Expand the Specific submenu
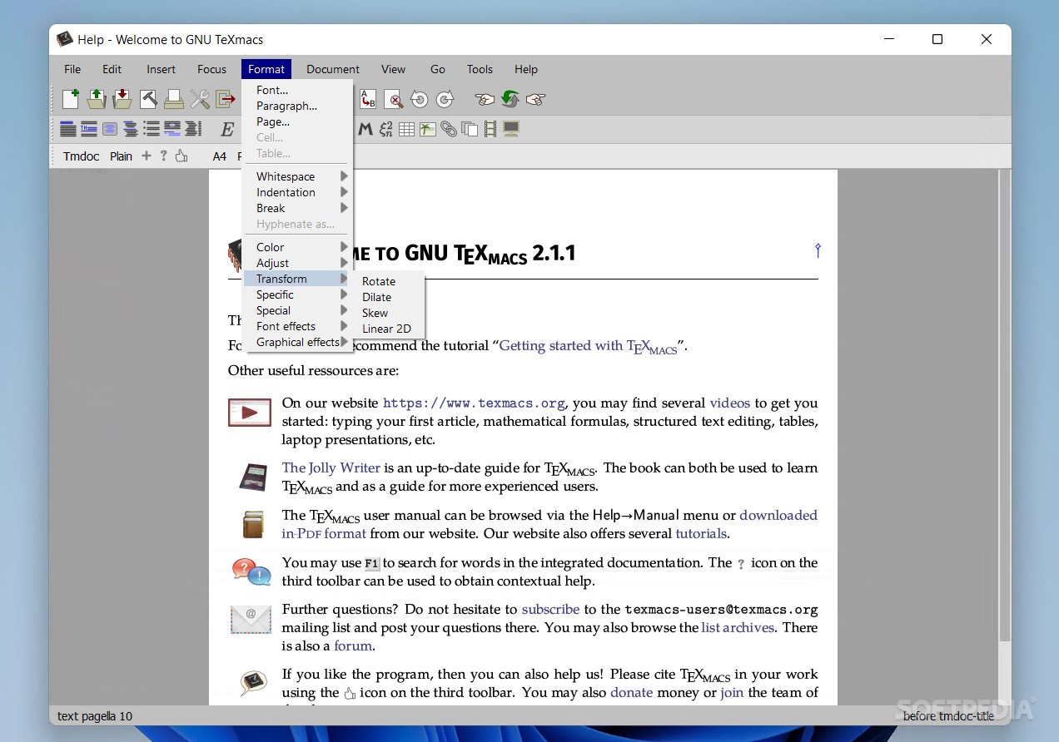The image size is (1059, 742). click(297, 294)
